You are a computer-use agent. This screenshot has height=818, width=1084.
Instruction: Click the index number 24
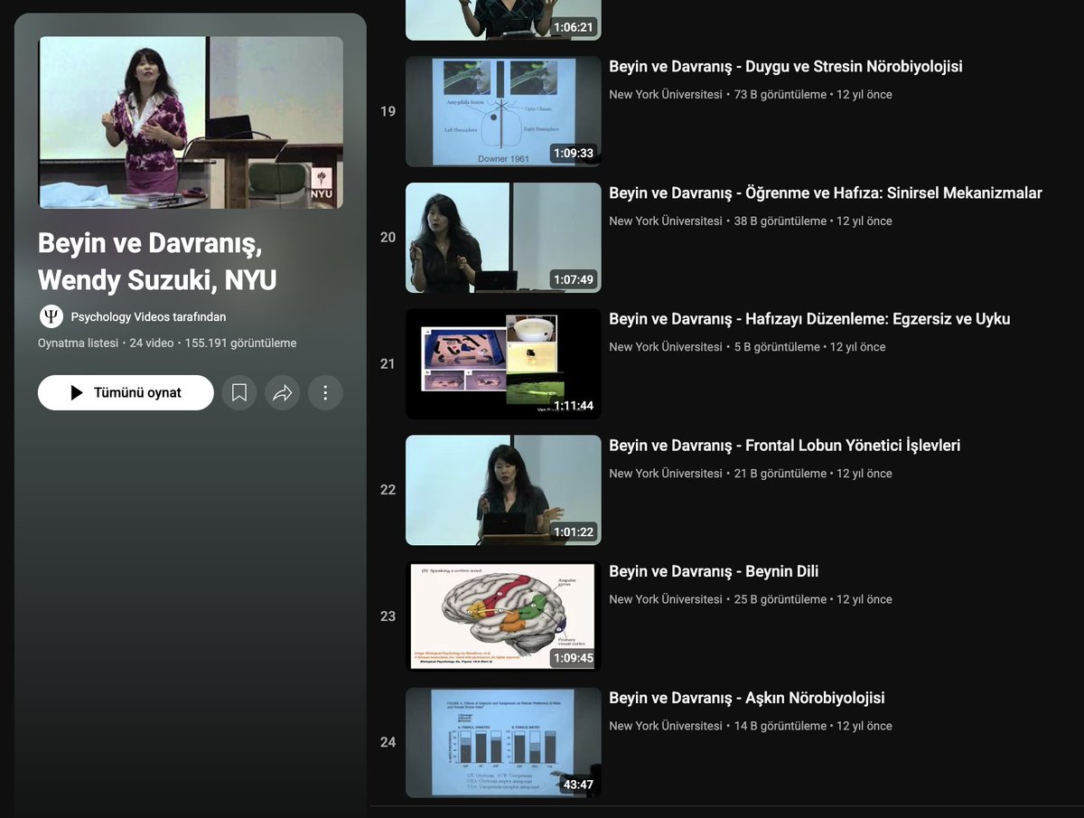coord(388,743)
